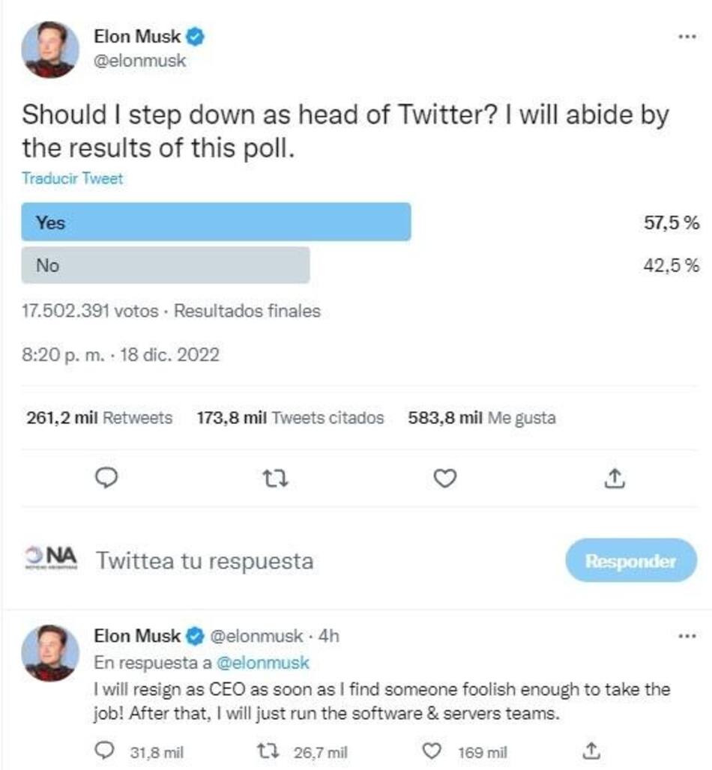Open the 261,2 mil Retweets list
Screen dimensions: 712x770
99,418
